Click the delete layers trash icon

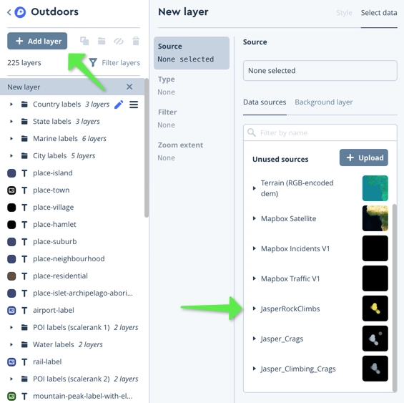[136, 41]
